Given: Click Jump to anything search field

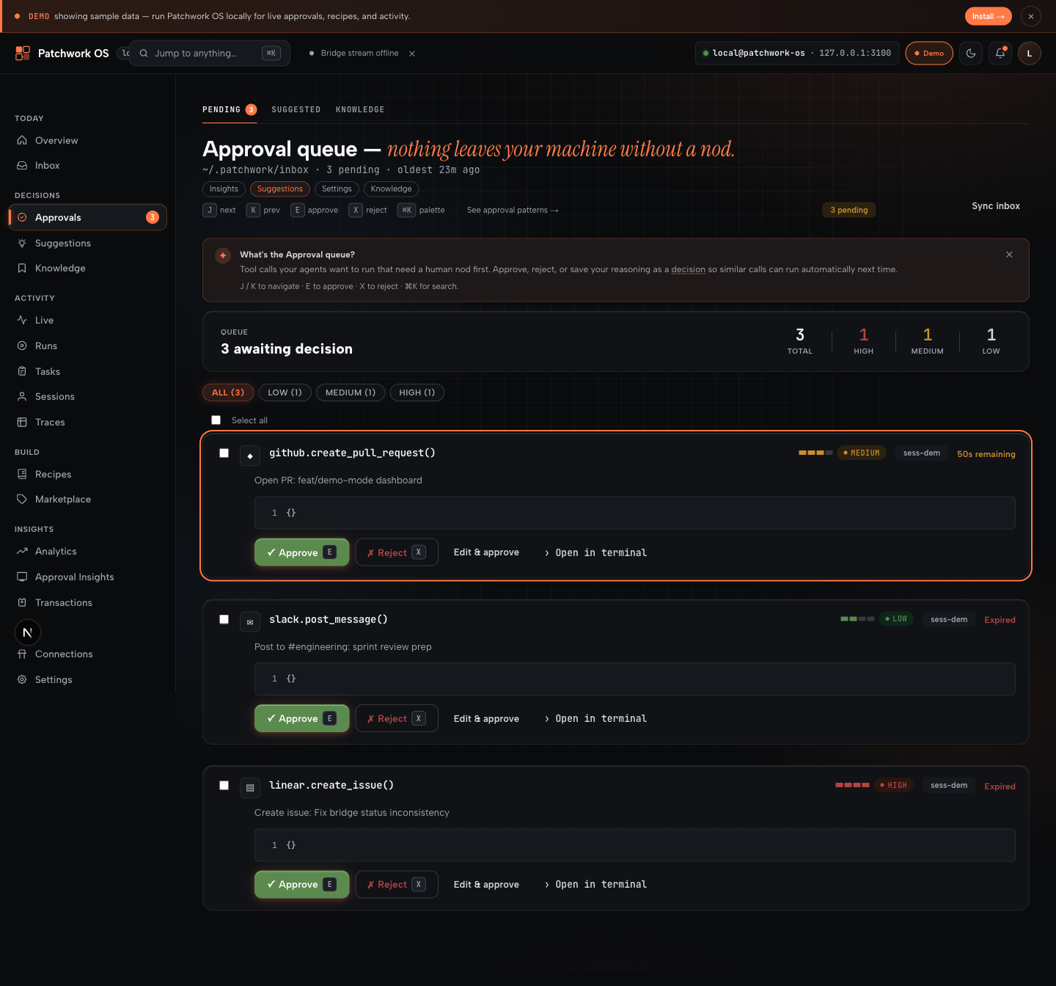Looking at the screenshot, I should click(210, 53).
